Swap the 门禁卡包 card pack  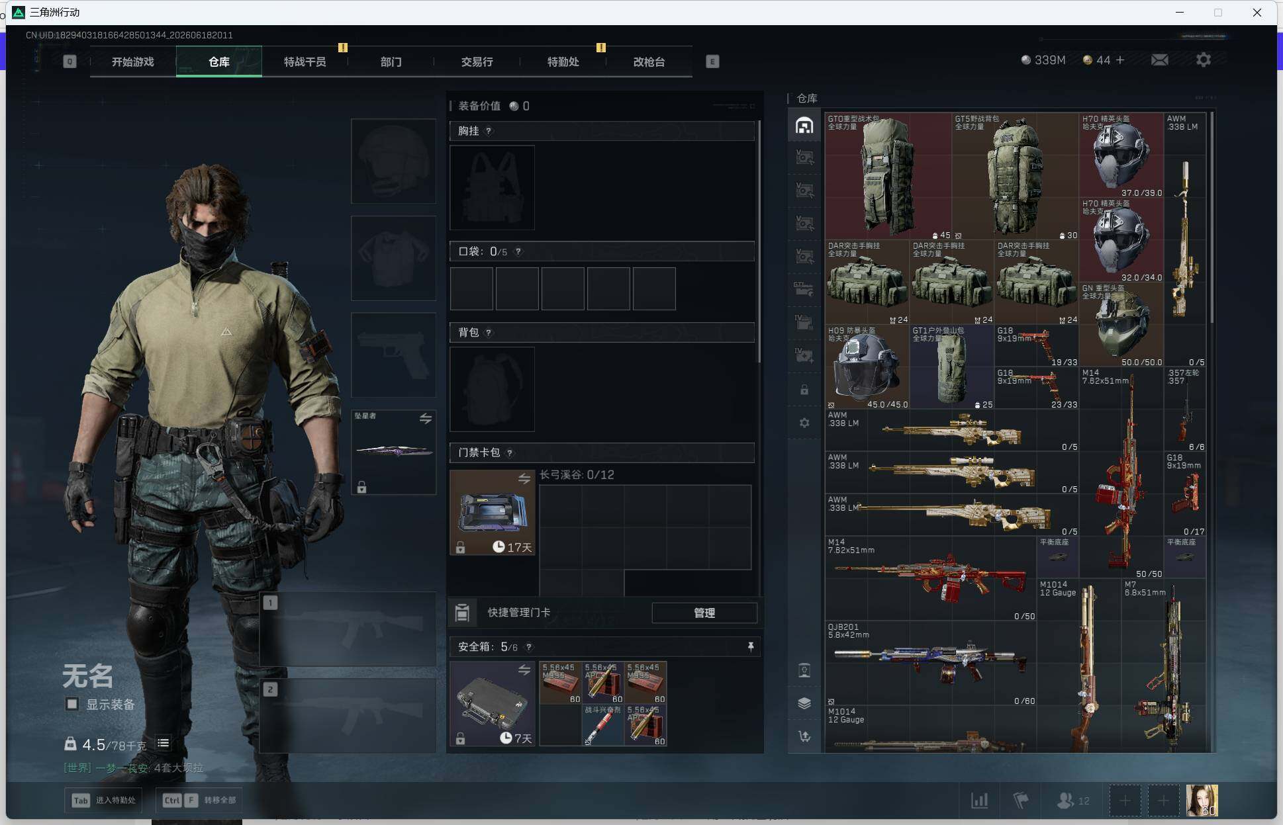point(524,478)
